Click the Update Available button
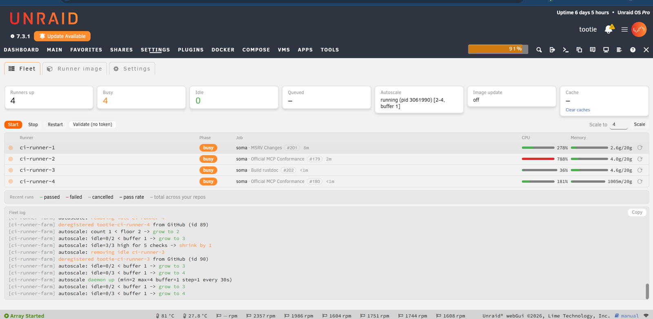Viewport: 653px width, 319px height. pyautogui.click(x=62, y=36)
